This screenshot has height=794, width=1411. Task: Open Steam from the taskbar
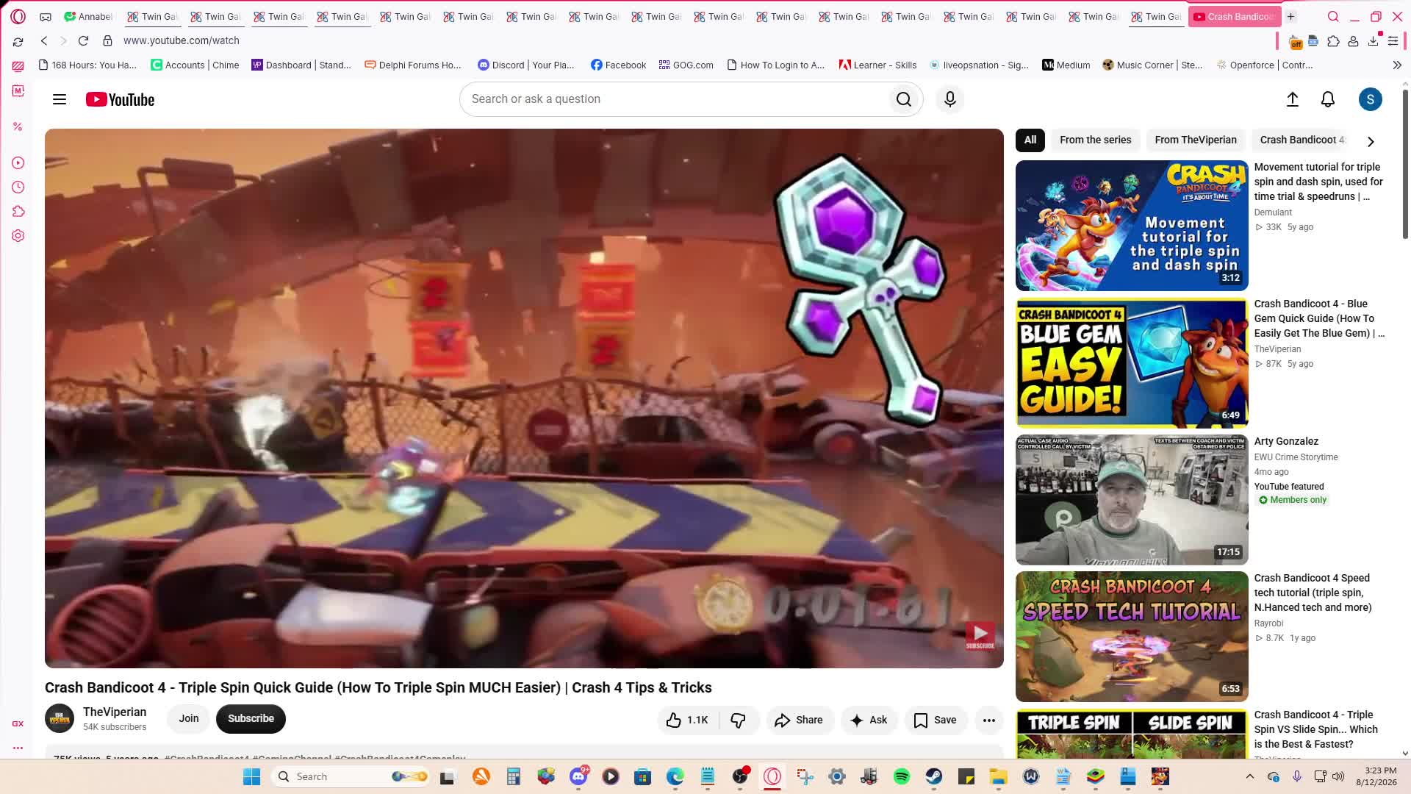pos(934,776)
